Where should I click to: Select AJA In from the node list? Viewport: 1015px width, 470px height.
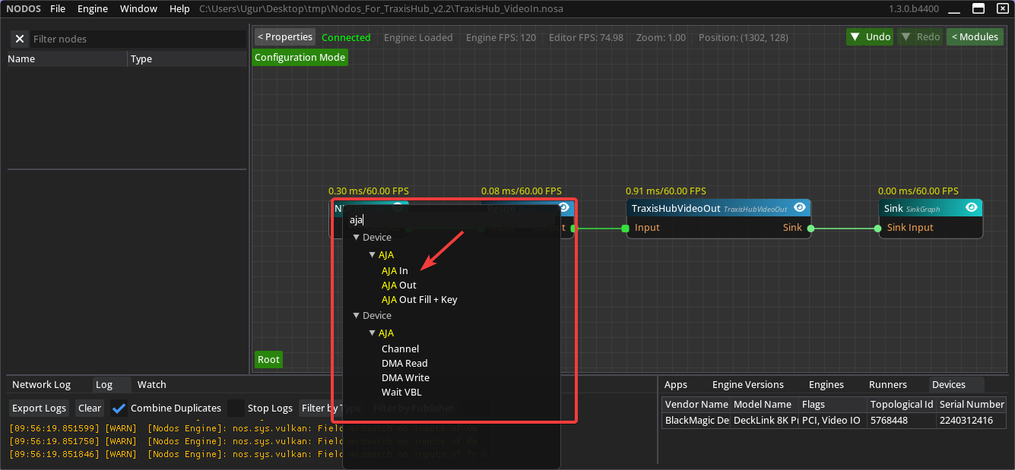coord(395,271)
